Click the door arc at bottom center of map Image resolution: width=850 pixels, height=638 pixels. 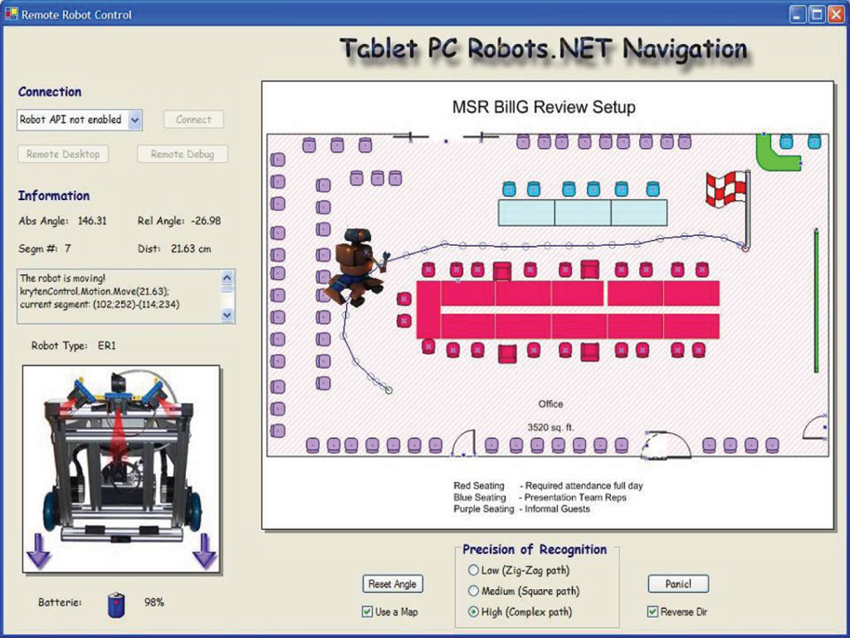463,444
